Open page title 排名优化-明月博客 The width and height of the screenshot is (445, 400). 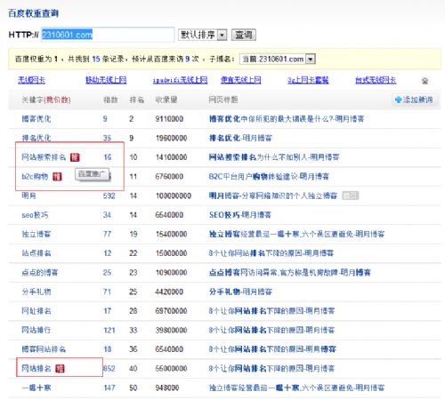(240, 138)
